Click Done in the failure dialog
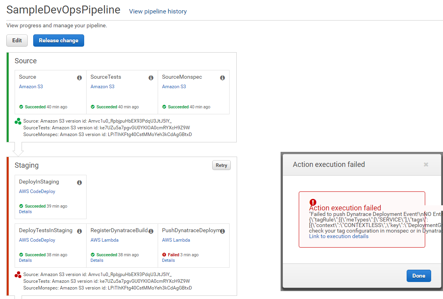 pyautogui.click(x=419, y=276)
